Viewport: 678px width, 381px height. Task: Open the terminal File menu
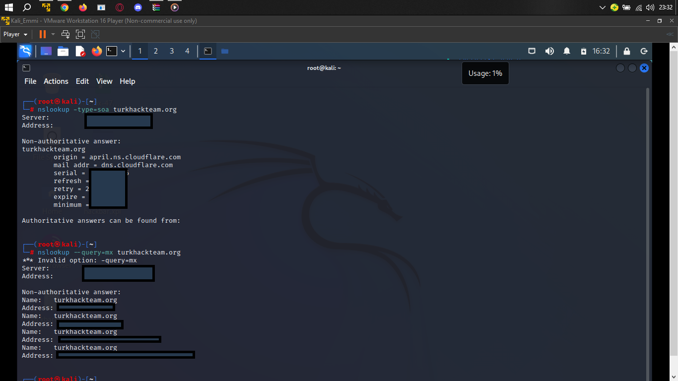coord(30,81)
